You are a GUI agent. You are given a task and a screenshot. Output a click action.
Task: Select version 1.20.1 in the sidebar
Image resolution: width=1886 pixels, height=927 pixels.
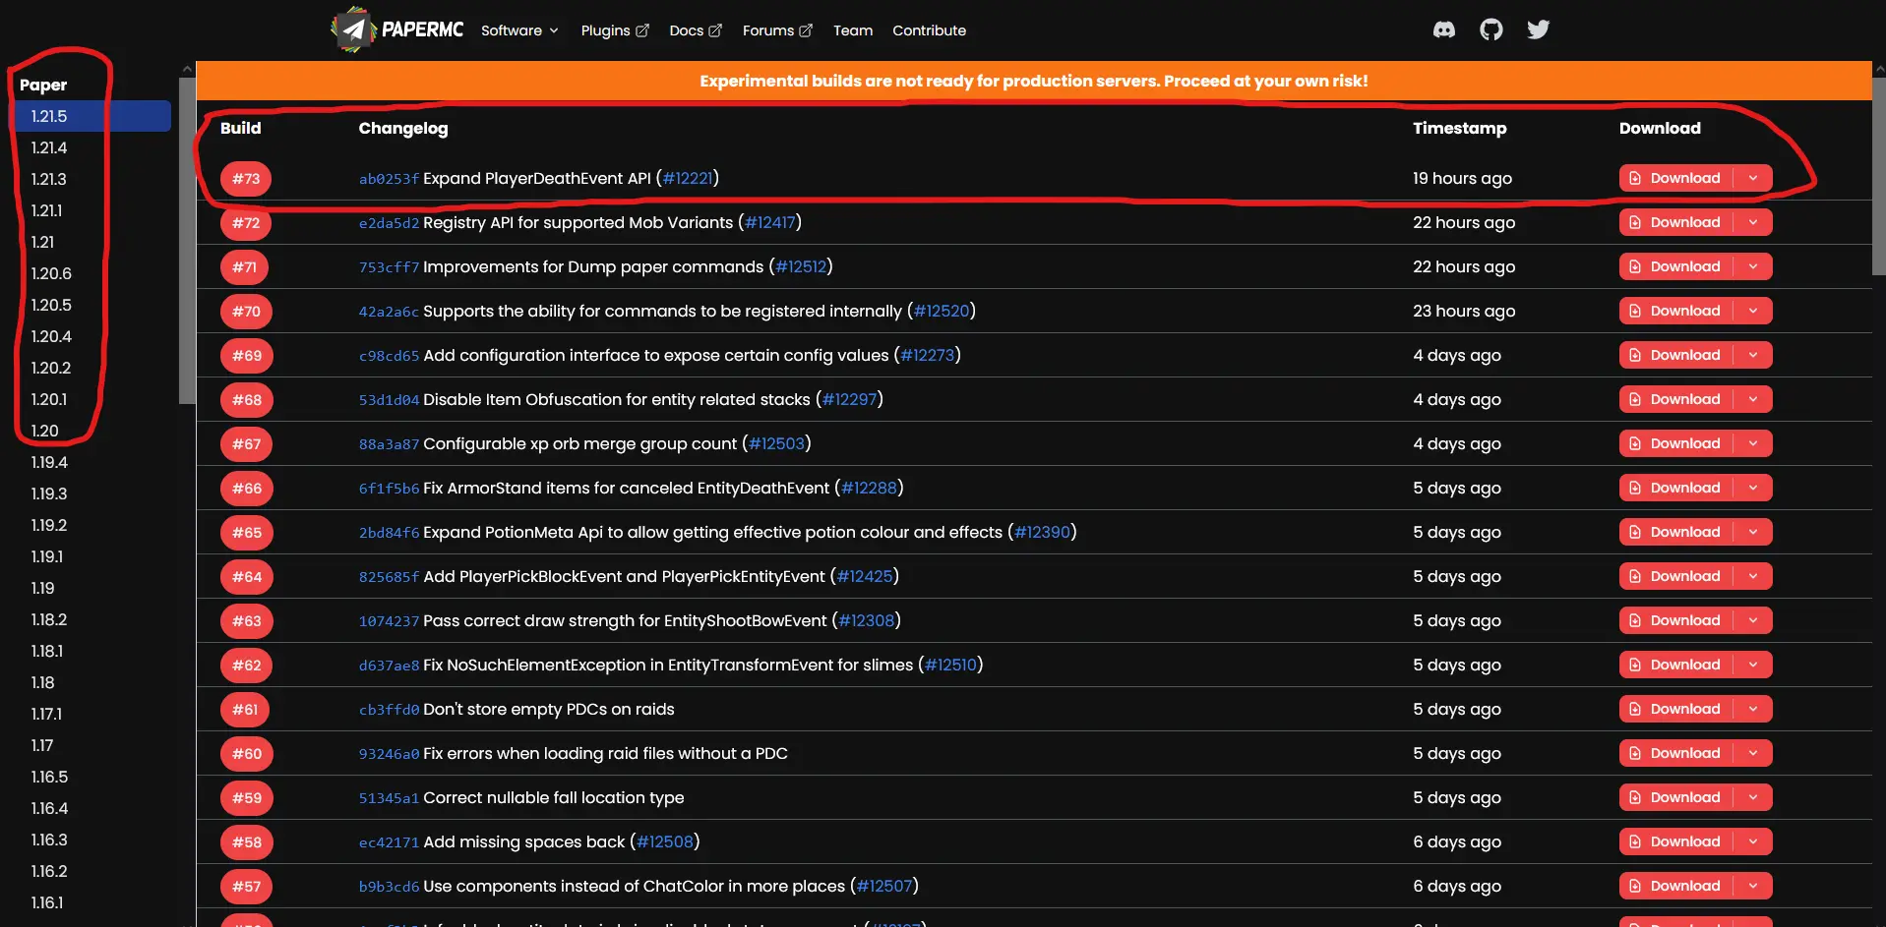click(x=49, y=399)
